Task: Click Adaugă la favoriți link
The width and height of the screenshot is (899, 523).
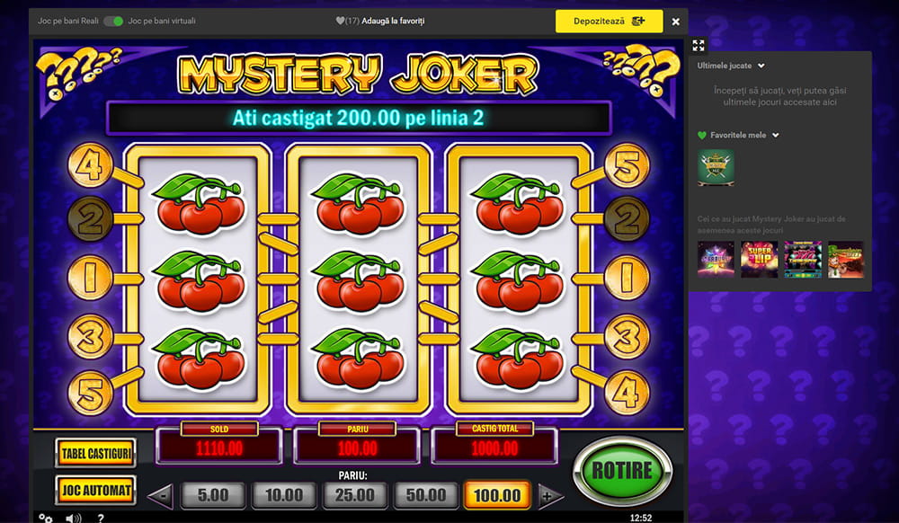Action: [x=394, y=21]
